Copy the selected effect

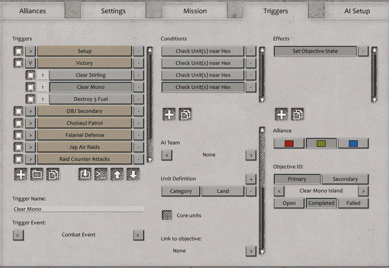click(298, 114)
